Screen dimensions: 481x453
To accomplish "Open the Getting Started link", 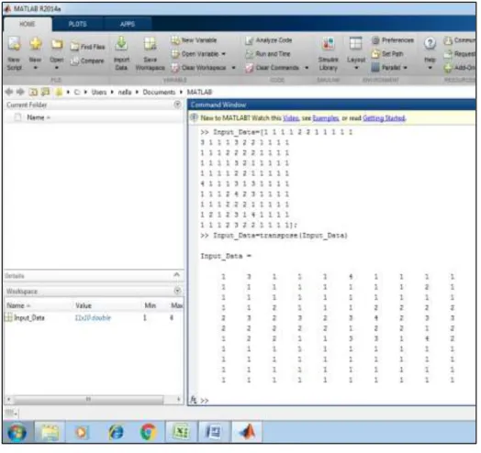I will (x=384, y=118).
